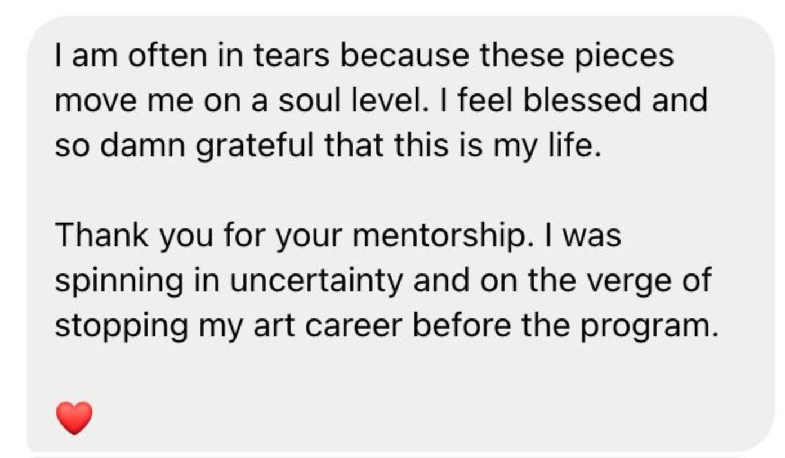Click the word "grateful" in the message
This screenshot has width=785, height=458.
[x=256, y=145]
